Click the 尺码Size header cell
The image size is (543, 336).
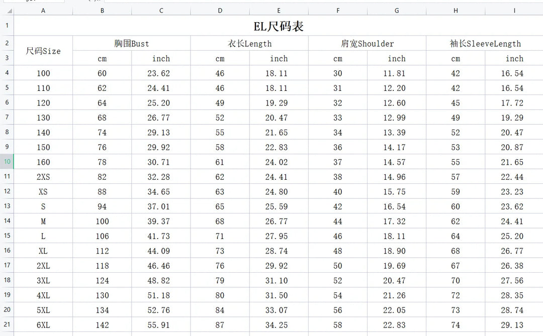pyautogui.click(x=43, y=51)
